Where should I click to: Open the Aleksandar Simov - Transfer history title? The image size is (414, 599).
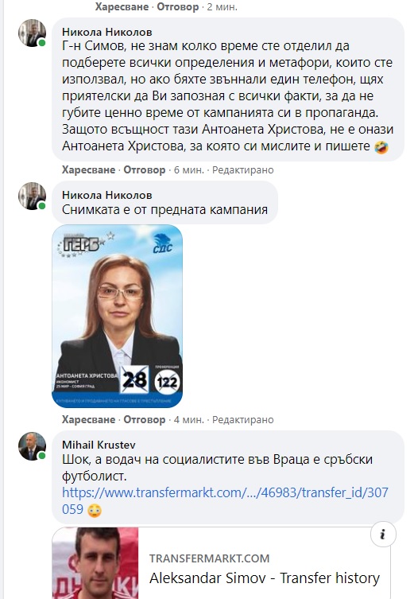coord(265,578)
